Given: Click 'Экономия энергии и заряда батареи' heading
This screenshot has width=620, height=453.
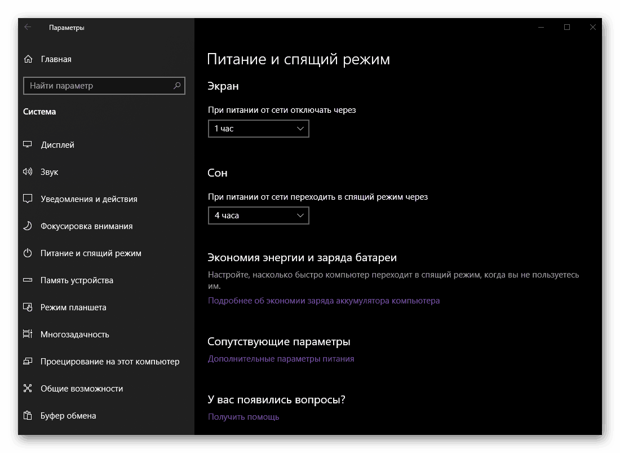Looking at the screenshot, I should click(x=302, y=258).
